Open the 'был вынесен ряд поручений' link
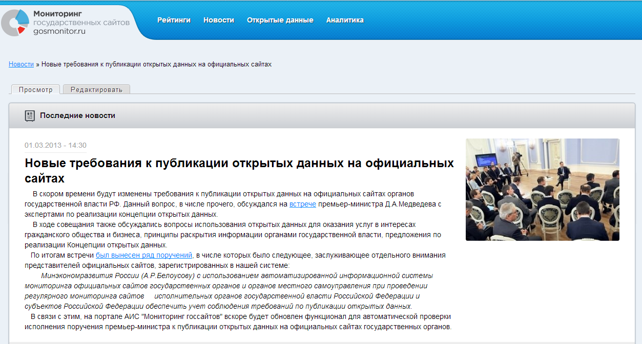Image resolution: width=642 pixels, height=344 pixels. coord(144,255)
